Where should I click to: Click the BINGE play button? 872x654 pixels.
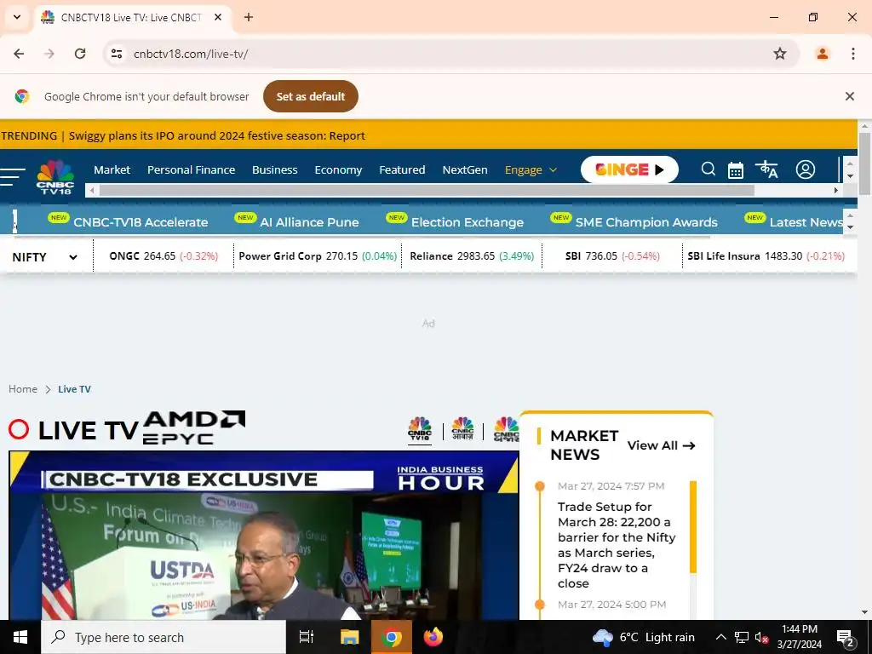click(629, 169)
